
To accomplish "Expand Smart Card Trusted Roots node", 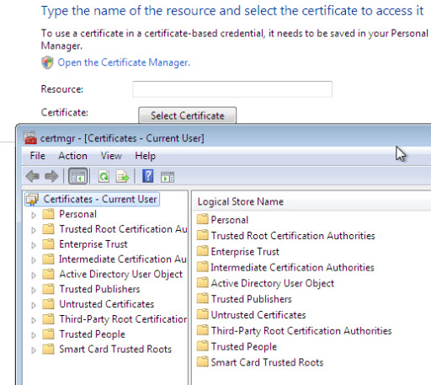I will coord(34,350).
